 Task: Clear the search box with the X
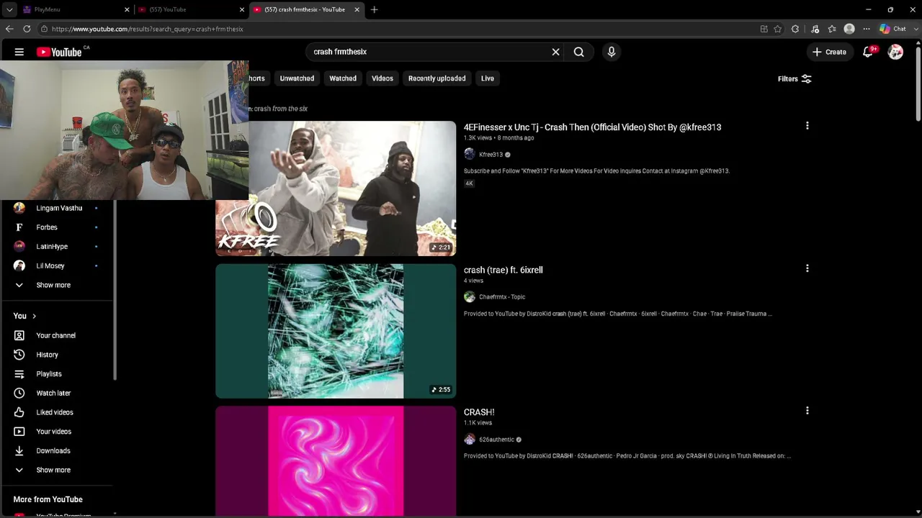(x=555, y=52)
